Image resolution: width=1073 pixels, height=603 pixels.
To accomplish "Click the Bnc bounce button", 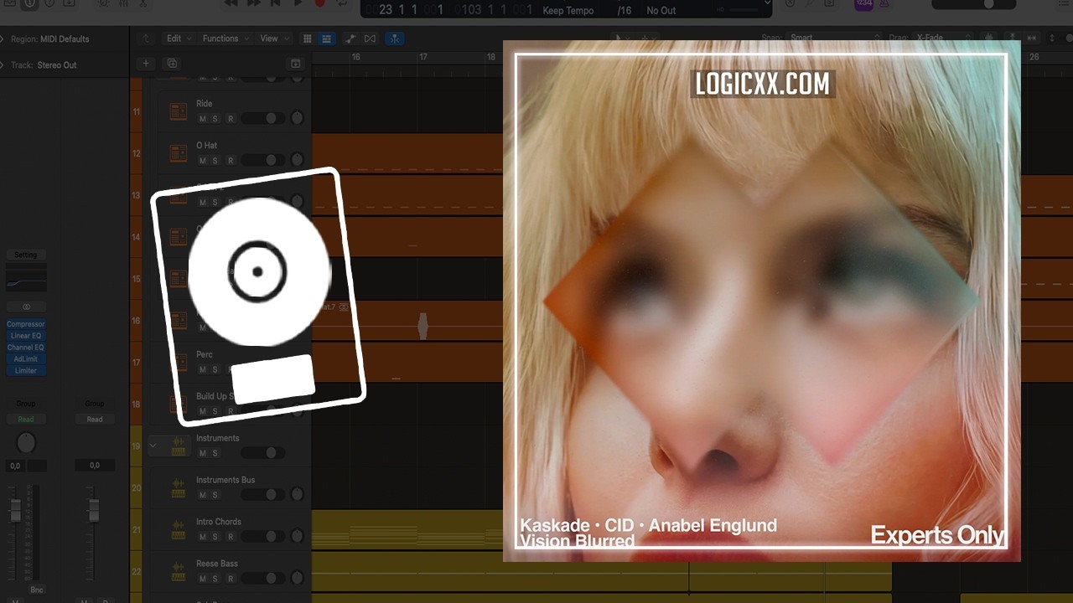I will click(x=36, y=590).
